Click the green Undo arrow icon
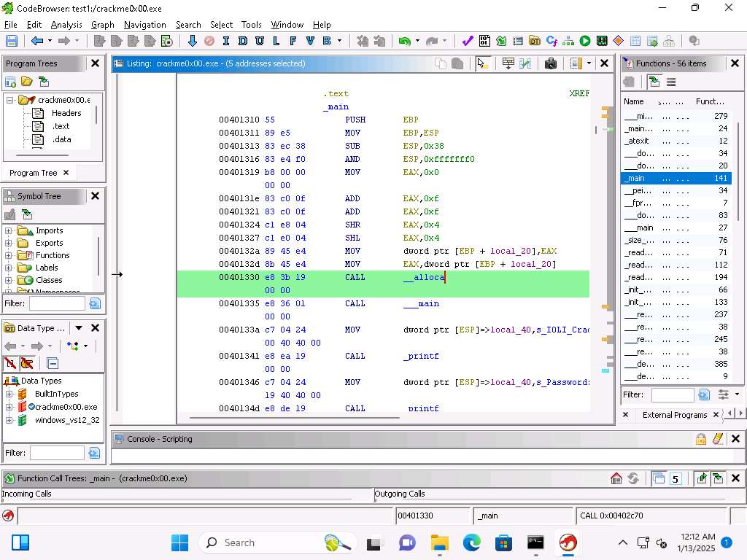The height and width of the screenshot is (560, 747). 404,41
